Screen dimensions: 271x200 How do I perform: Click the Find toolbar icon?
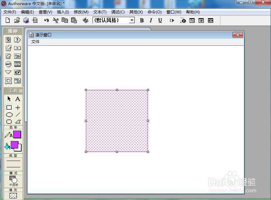click(85, 21)
